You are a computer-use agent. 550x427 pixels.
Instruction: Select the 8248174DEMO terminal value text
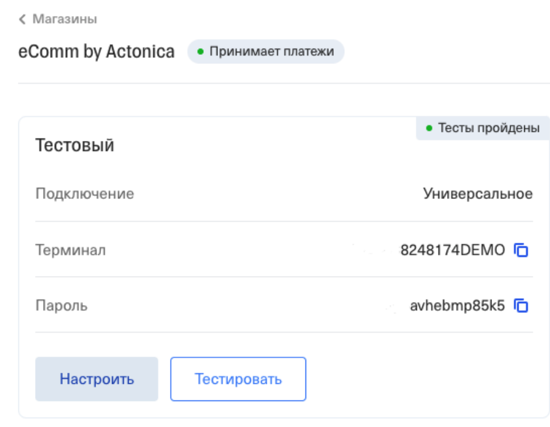click(x=452, y=250)
